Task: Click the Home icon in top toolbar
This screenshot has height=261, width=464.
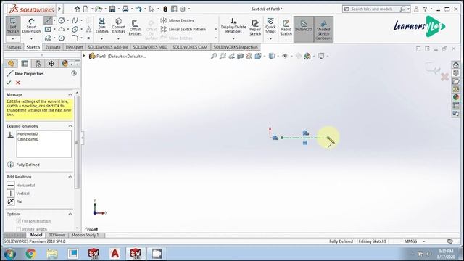Action: [x=78, y=9]
